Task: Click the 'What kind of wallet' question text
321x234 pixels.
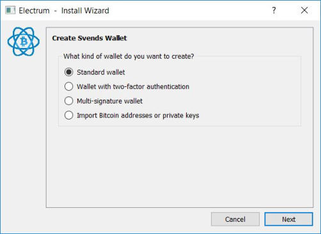Action: [129, 56]
